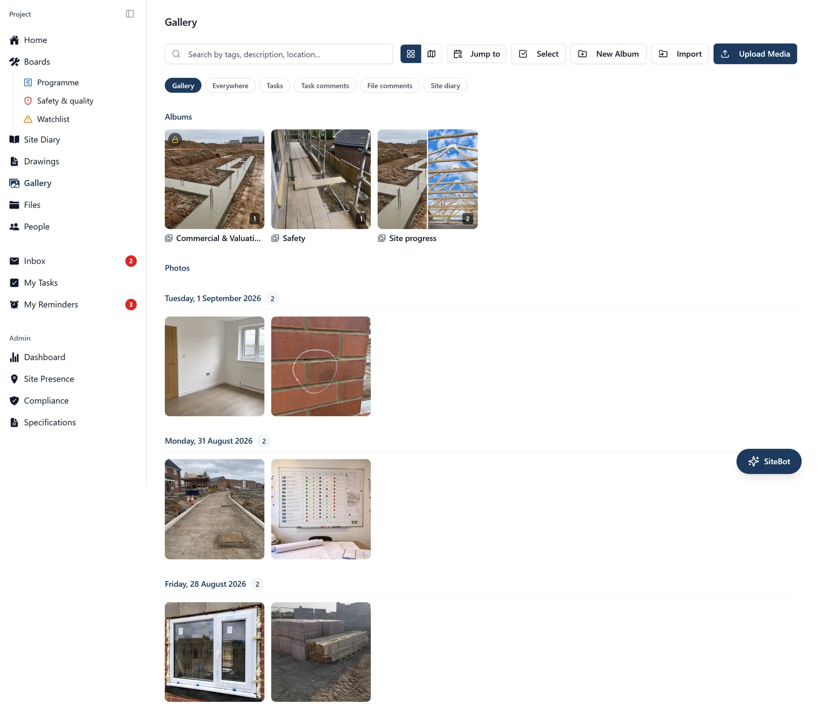Click the Import button
Viewport: 824px width, 711px height.
(680, 54)
